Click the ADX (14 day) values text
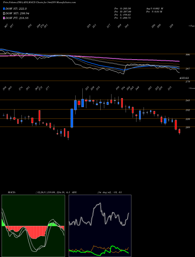This screenshot has width=195, height=257. click(109, 192)
